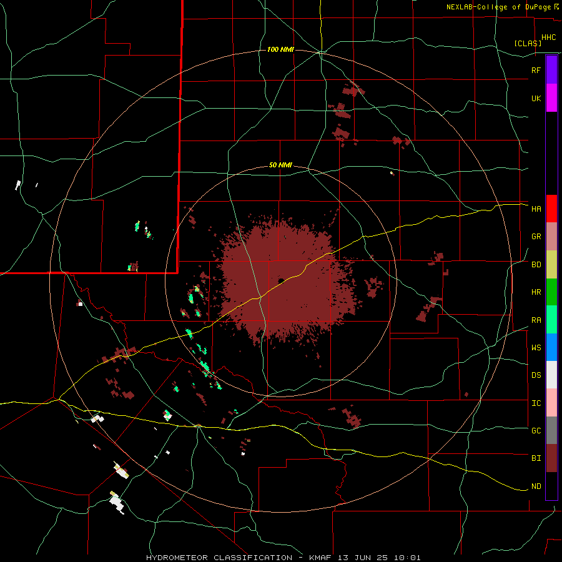Click the 'BI' legend label
The image size is (562, 562).
pos(536,458)
